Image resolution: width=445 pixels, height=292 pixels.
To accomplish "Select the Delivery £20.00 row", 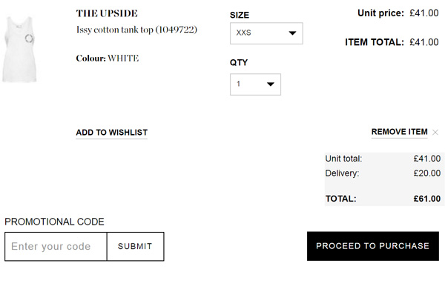I will pos(383,173).
